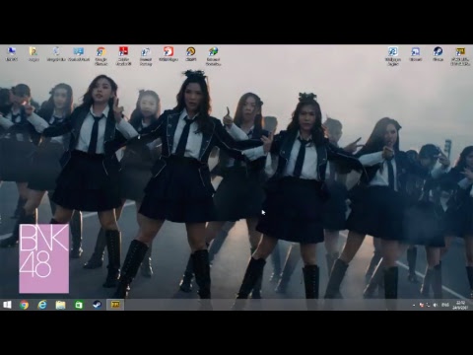Launch the Steam desktop shortcut
473x355 pixels.
tap(438, 54)
